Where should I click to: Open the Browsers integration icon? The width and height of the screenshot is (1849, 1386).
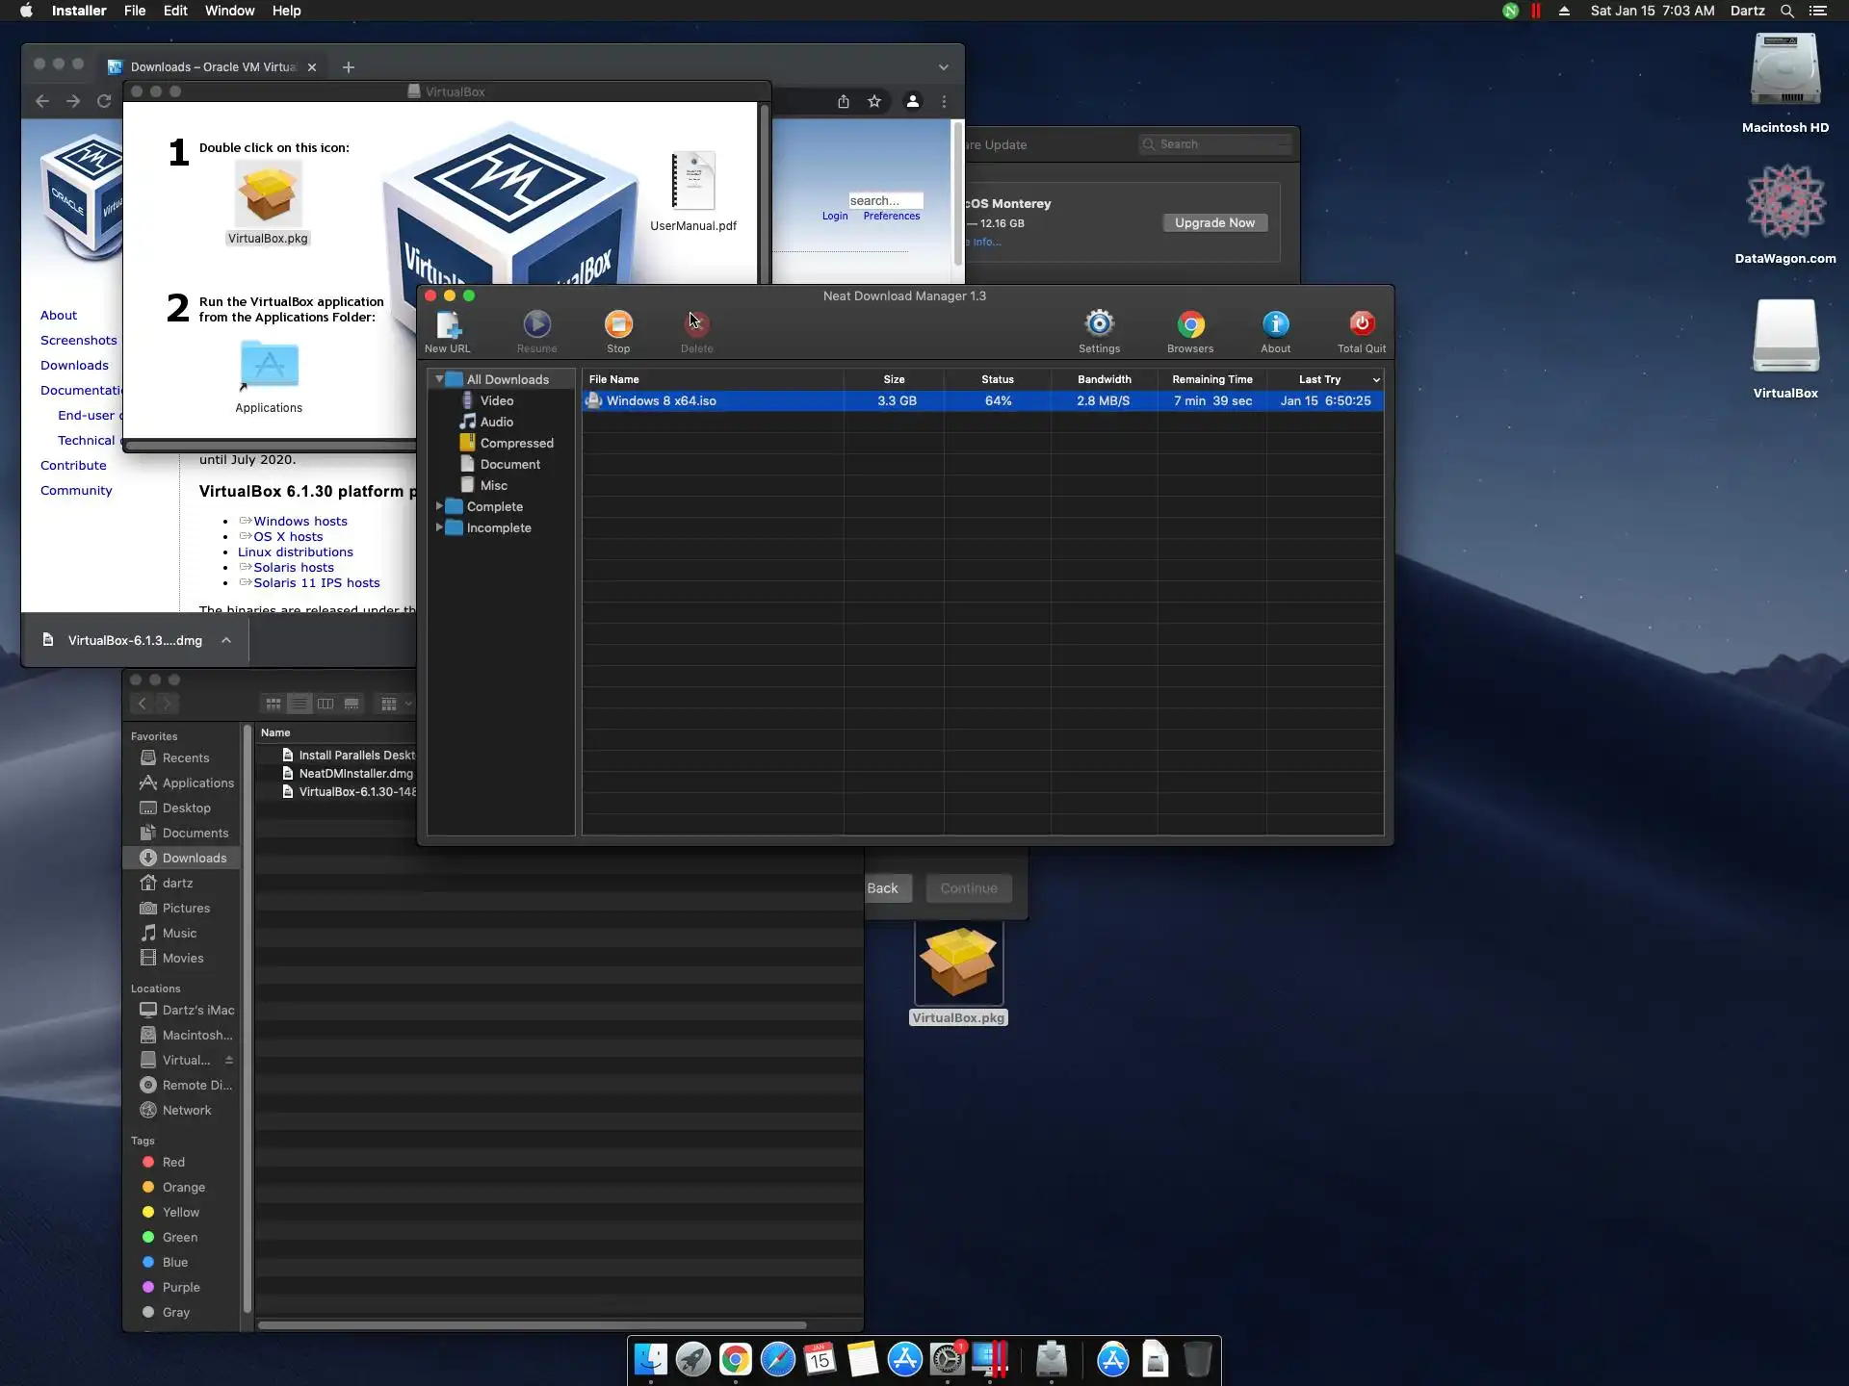point(1190,325)
